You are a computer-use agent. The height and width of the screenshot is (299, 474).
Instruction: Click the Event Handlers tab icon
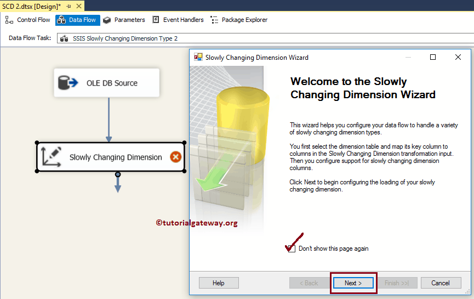[x=156, y=20]
